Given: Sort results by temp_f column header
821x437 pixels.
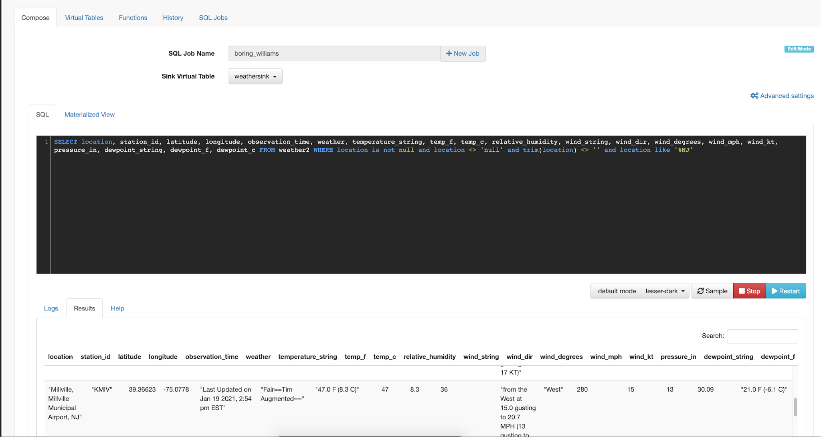Looking at the screenshot, I should 355,357.
